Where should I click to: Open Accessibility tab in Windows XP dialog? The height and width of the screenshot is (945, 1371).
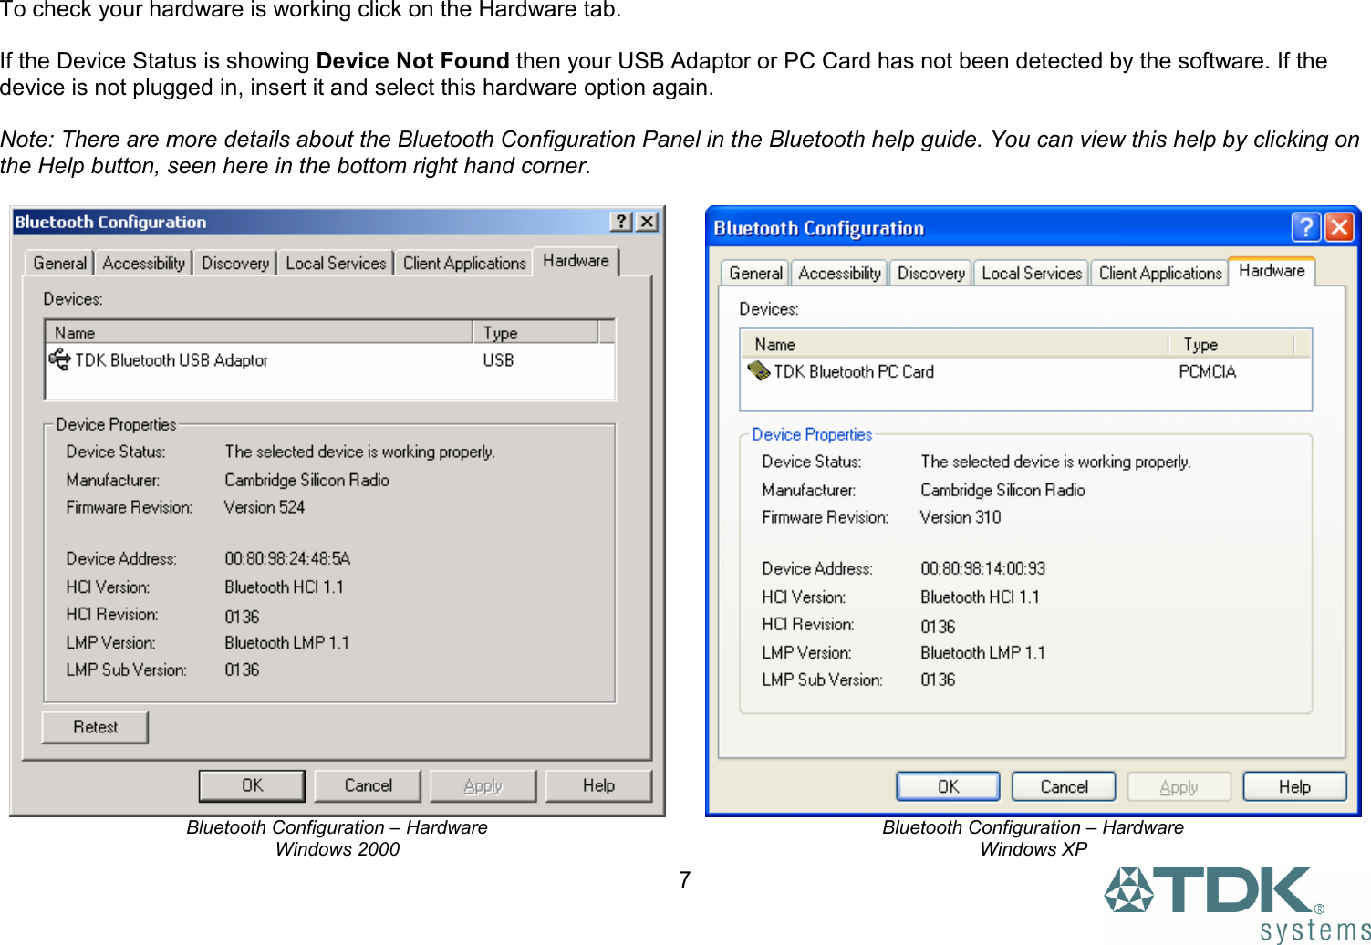(839, 273)
